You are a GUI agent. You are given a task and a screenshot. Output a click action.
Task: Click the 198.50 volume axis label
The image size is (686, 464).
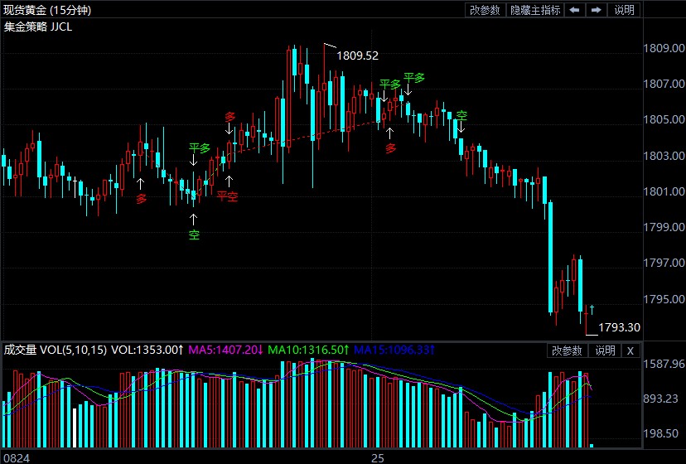pos(660,433)
